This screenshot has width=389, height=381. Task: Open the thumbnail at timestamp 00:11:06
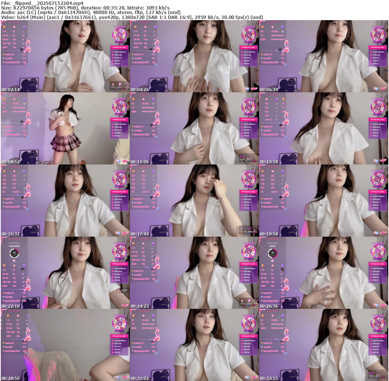pyautogui.click(x=194, y=128)
